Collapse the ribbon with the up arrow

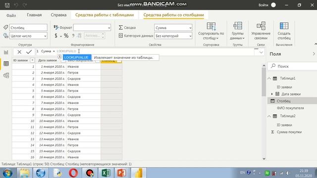(316, 44)
